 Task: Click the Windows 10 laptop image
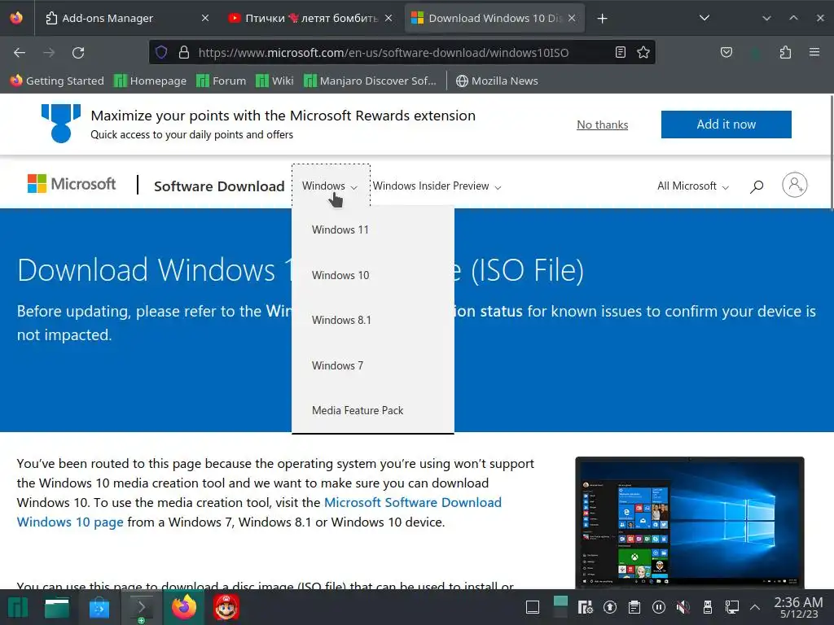[x=689, y=522]
